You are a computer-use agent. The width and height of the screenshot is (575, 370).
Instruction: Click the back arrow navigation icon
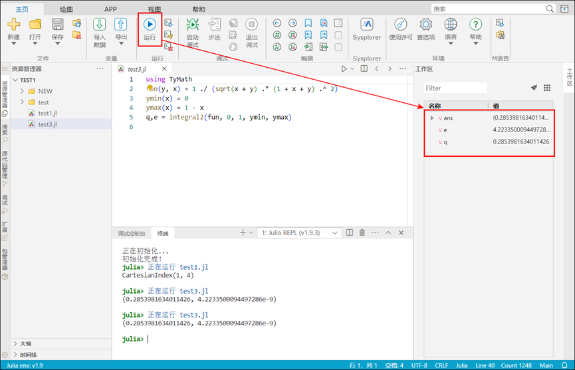point(277,23)
